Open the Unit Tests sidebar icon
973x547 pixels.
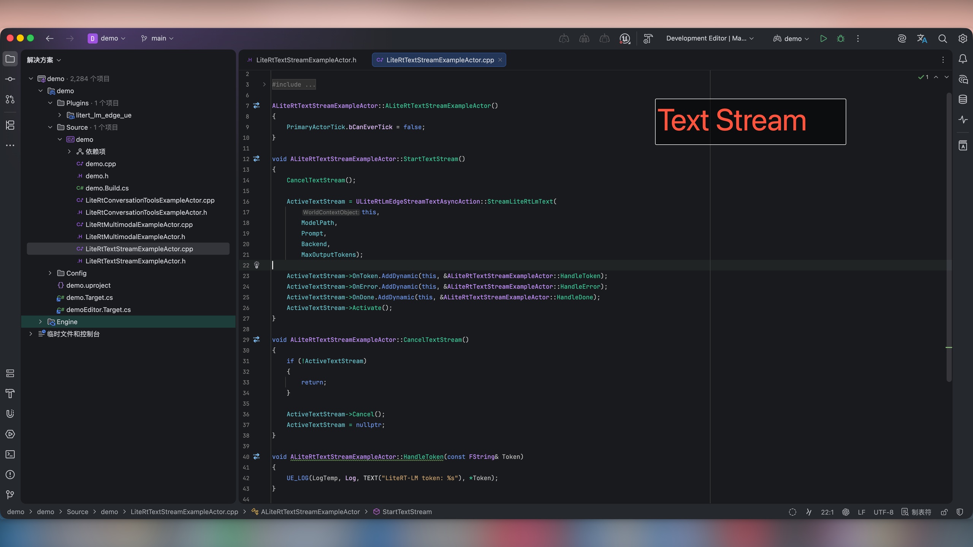click(x=10, y=414)
